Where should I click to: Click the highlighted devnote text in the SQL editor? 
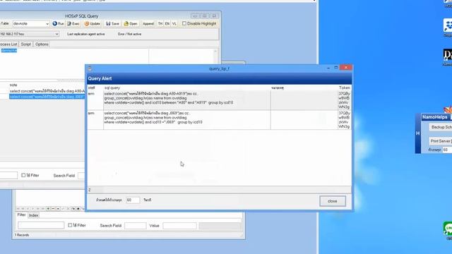[x=9, y=50]
